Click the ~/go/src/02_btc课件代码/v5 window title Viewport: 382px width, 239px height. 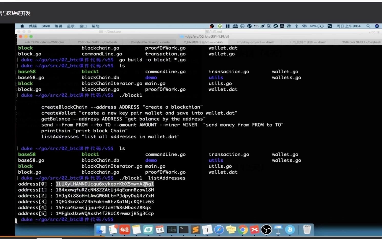pyautogui.click(x=207, y=37)
